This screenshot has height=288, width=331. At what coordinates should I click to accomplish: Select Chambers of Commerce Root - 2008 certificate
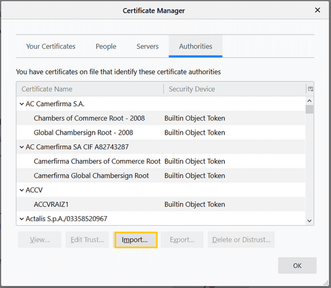(89, 118)
